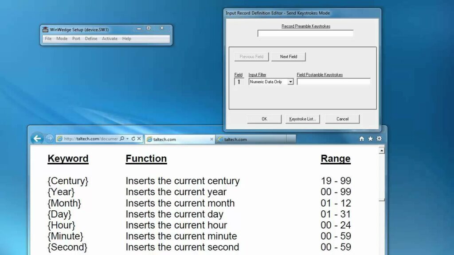Click the taltech.com tab favicon
Viewport: 454px width, 255px height.
149,139
